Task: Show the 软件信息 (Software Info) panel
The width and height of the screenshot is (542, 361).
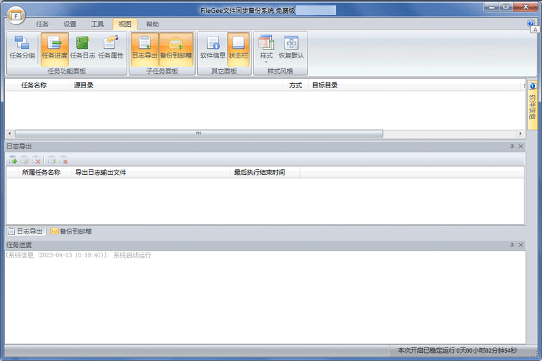Action: (213, 47)
